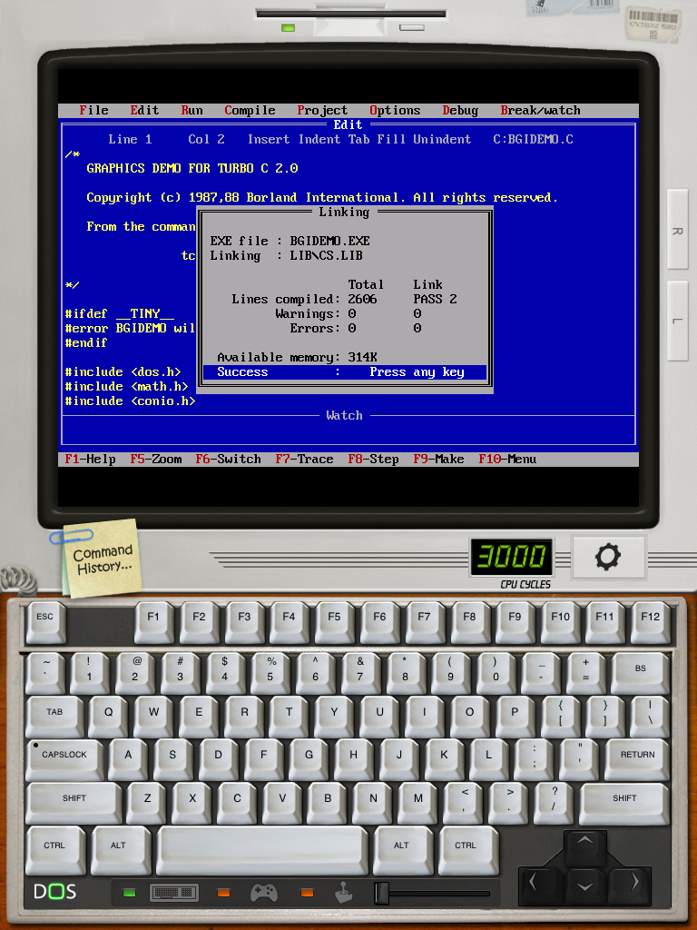Tap the left CTRL key
The height and width of the screenshot is (930, 697).
[54, 849]
